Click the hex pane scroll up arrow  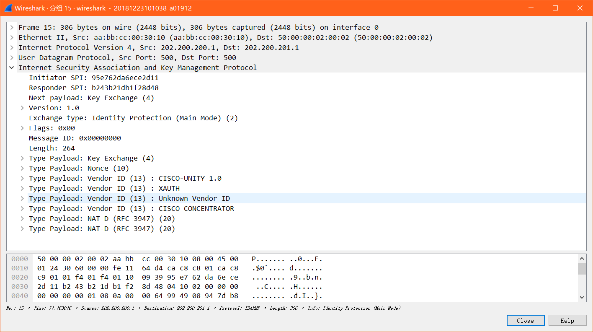pos(582,258)
